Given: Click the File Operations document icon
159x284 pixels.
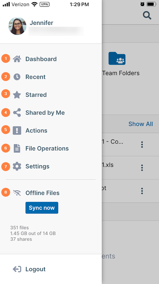Looking at the screenshot, I should [x=17, y=148].
